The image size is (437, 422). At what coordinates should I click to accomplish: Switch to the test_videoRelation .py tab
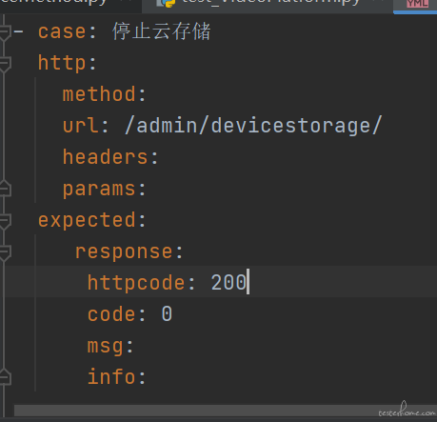(x=268, y=4)
